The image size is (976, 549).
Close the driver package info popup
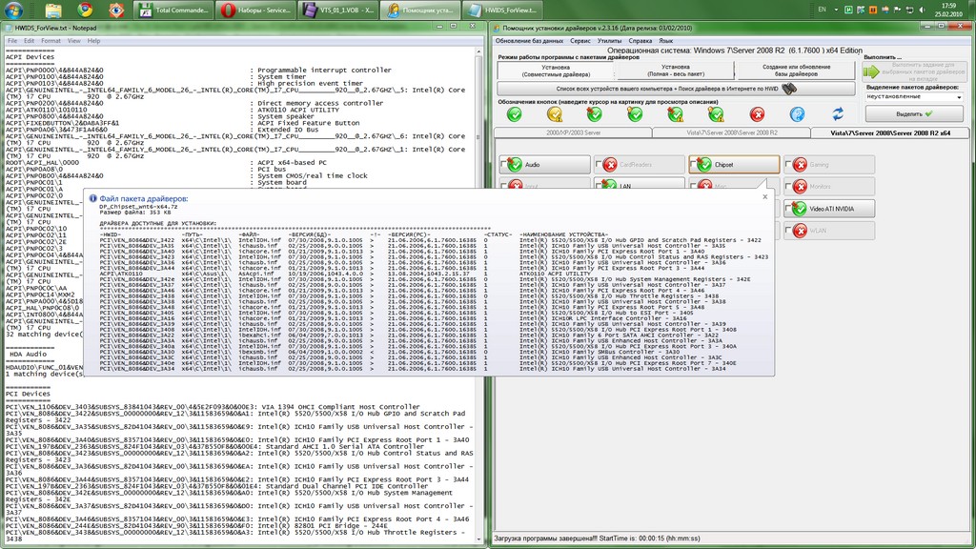pyautogui.click(x=763, y=196)
